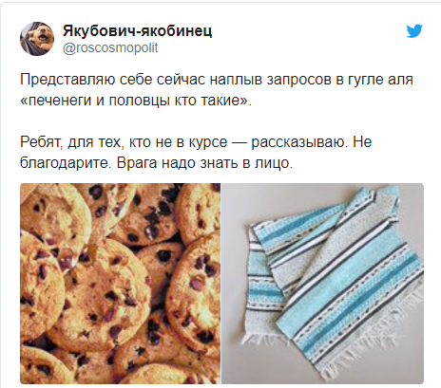Click the word «благодарите» in the tweet

(x=66, y=163)
